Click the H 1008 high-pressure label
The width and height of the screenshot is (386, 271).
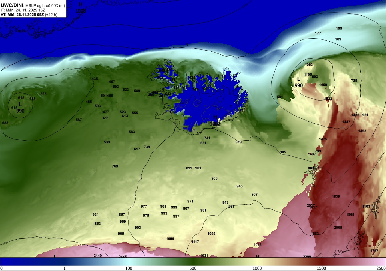(x=81, y=8)
